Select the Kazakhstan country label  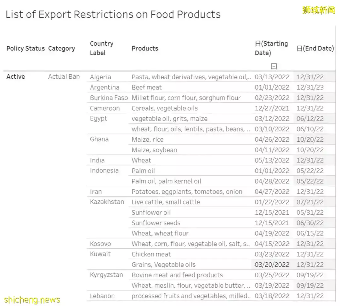point(107,202)
